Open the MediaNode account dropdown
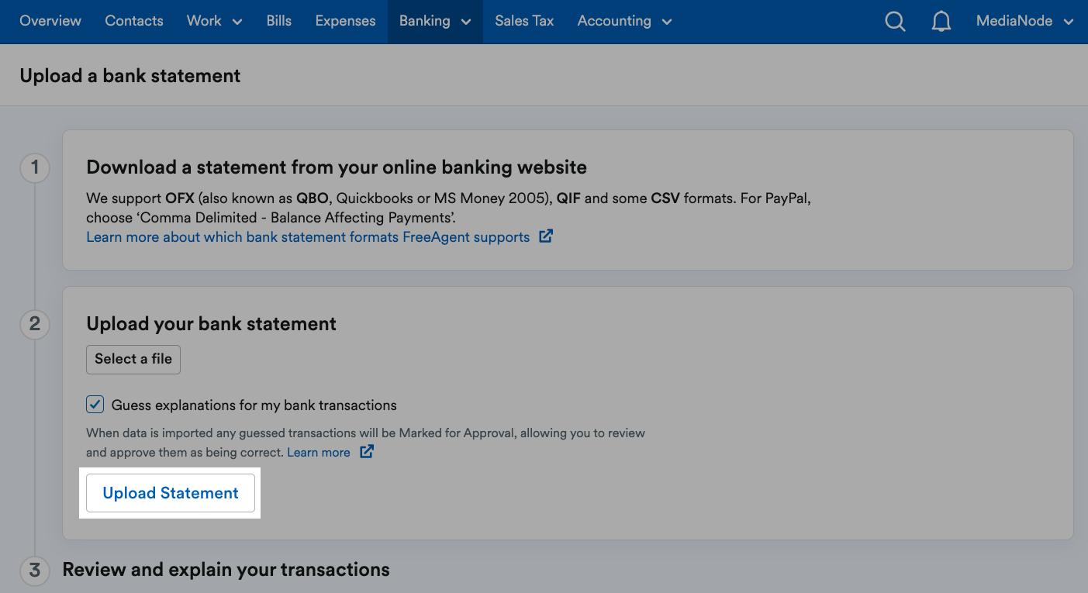The image size is (1088, 593). point(1024,21)
